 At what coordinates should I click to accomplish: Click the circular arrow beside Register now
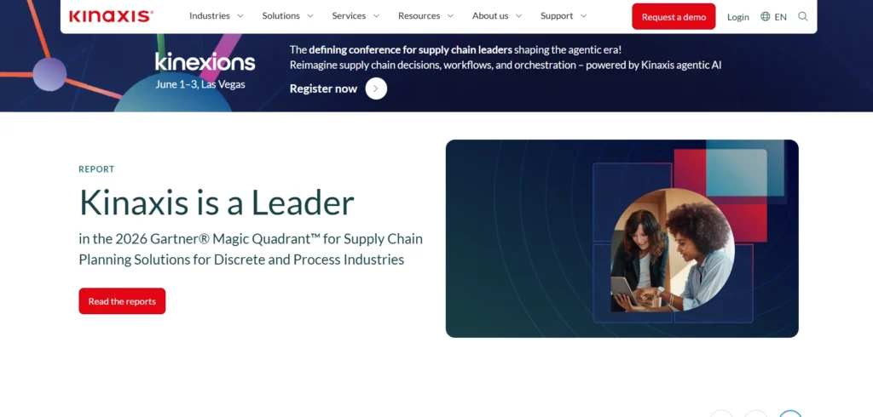376,89
